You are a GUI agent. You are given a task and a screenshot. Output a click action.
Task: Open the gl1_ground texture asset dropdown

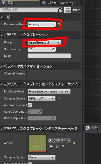[x=59, y=140]
